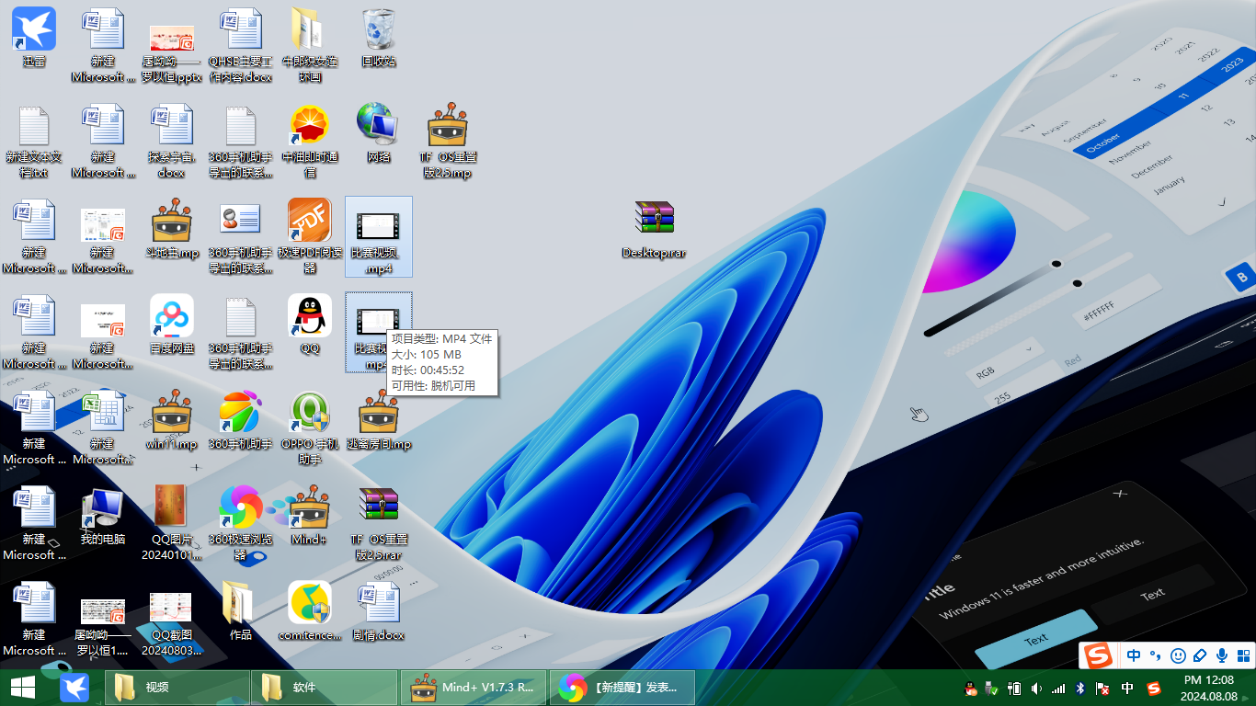The height and width of the screenshot is (706, 1256).
Task: Open the Sogou toolbox grid
Action: [x=1244, y=655]
